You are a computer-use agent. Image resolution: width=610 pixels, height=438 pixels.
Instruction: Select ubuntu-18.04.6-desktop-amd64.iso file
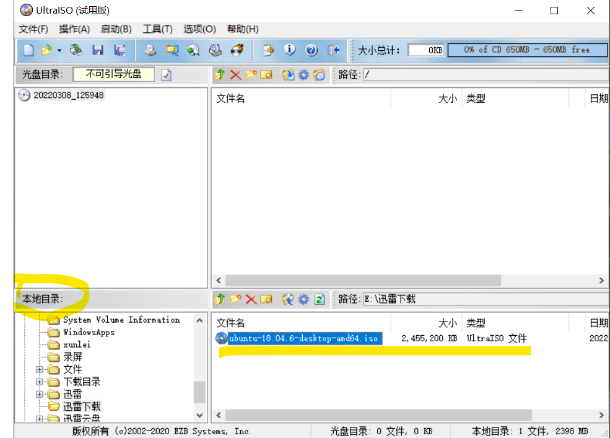[x=303, y=338]
